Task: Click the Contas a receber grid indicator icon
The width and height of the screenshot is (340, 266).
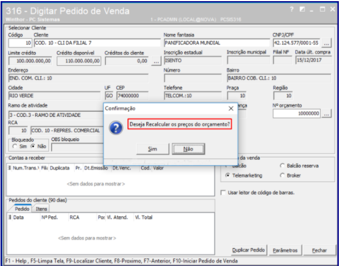Action: (9, 168)
